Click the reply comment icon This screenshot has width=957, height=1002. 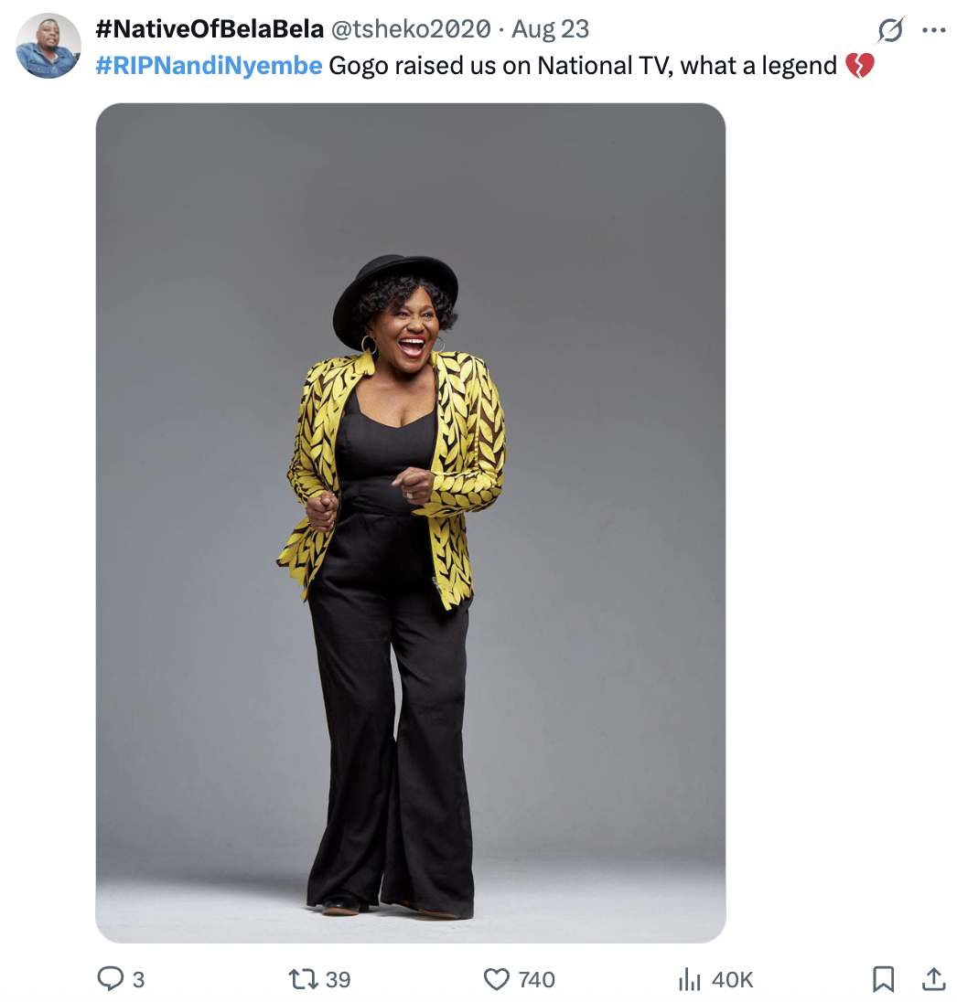[x=110, y=978]
